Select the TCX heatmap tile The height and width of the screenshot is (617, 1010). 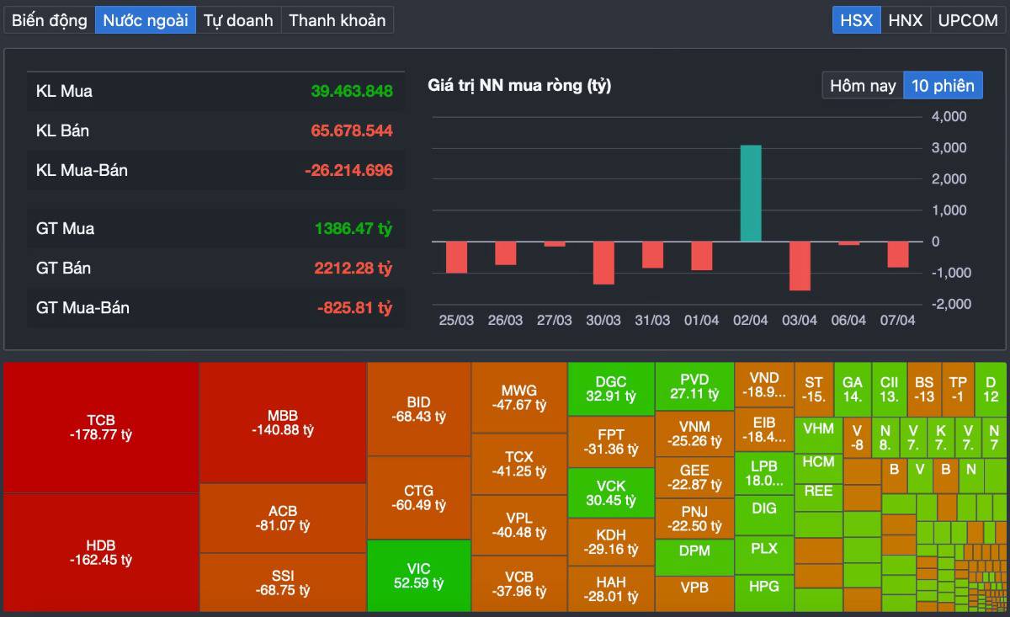519,464
